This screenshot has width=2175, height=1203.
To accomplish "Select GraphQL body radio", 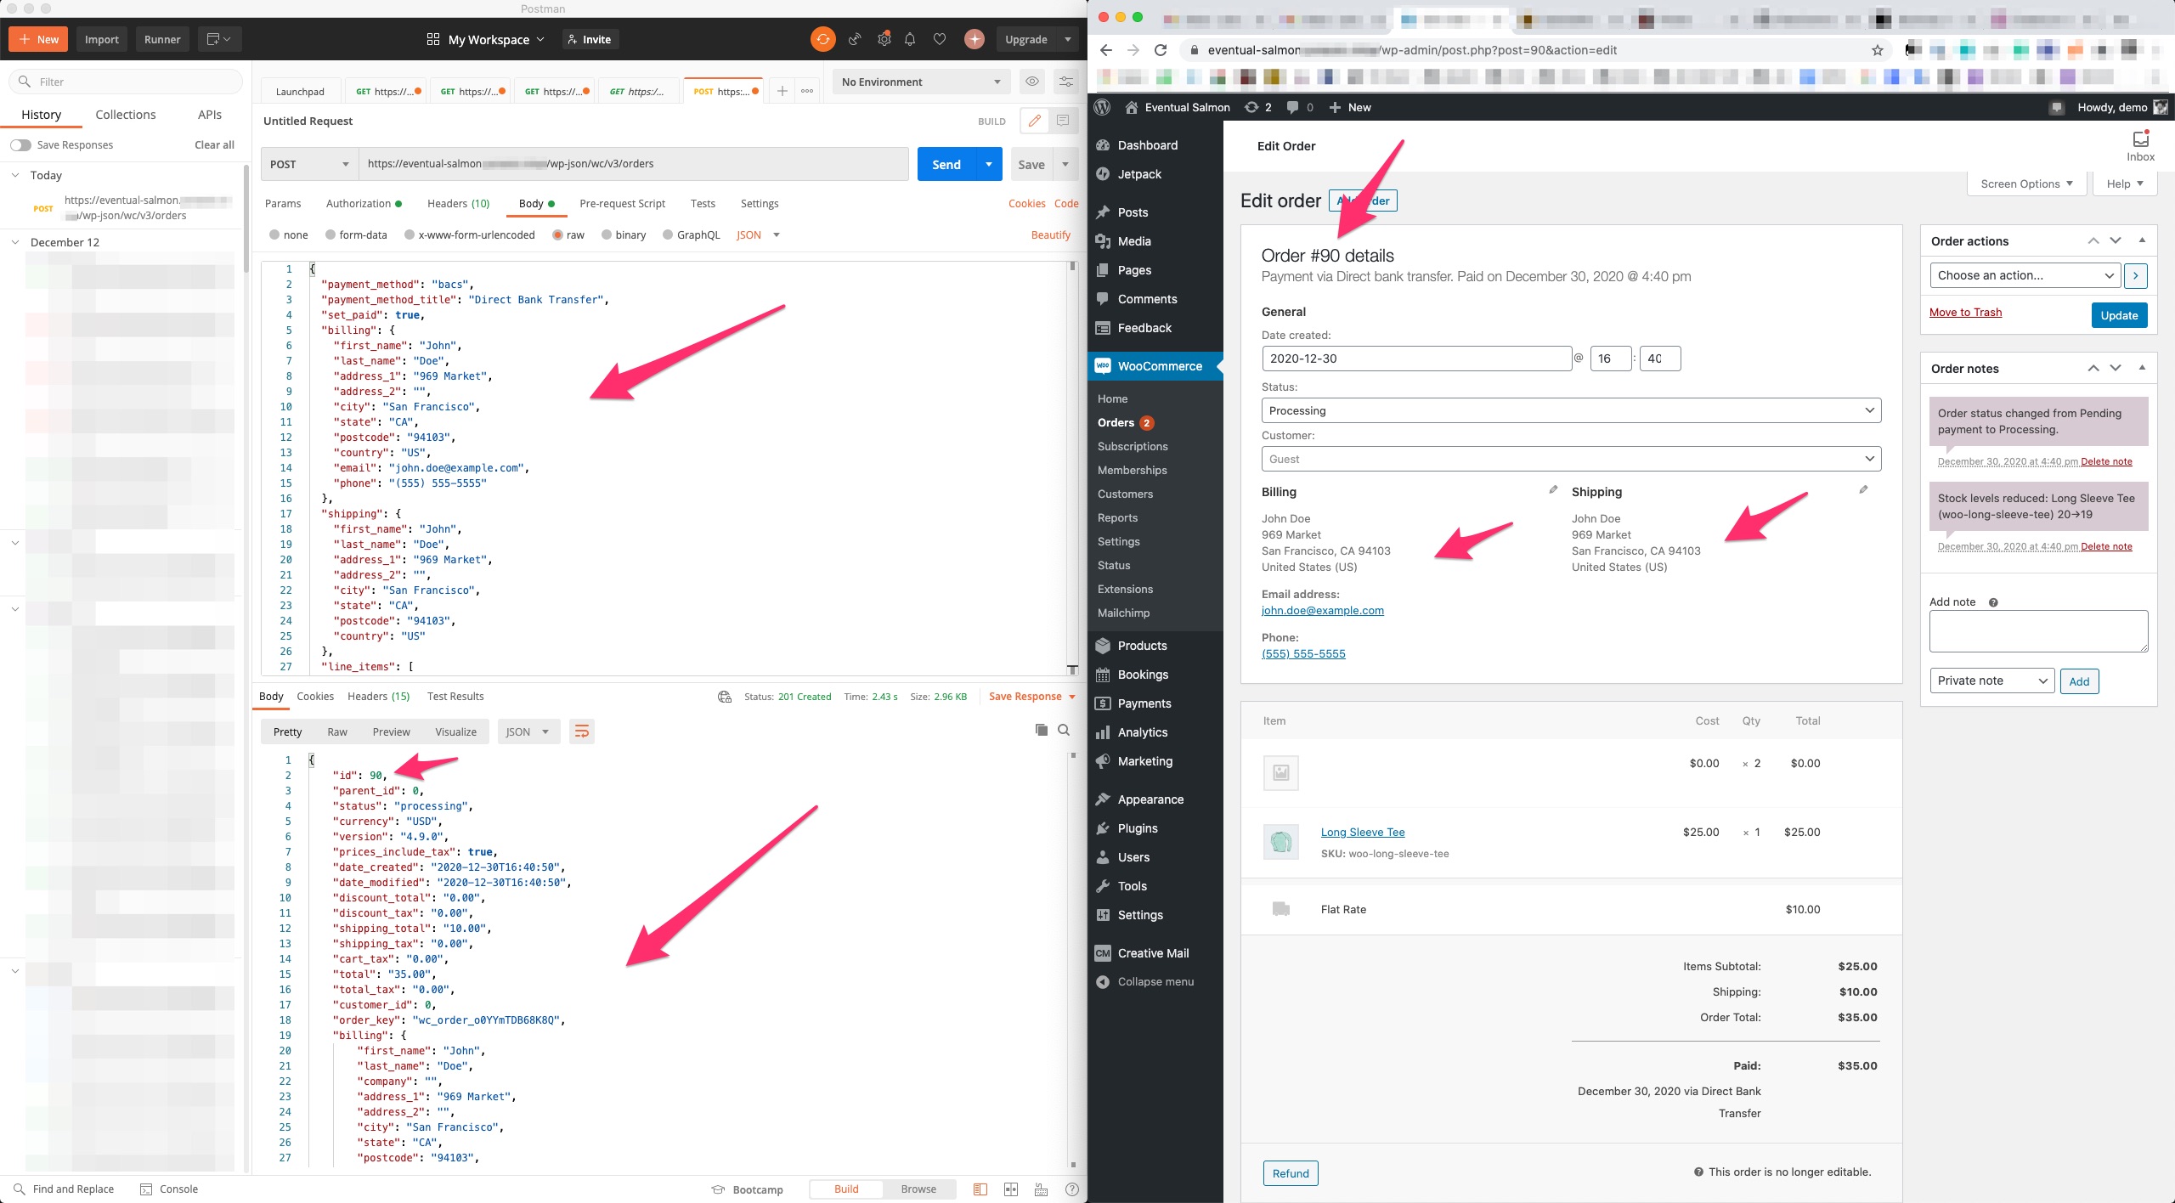I will coord(668,235).
